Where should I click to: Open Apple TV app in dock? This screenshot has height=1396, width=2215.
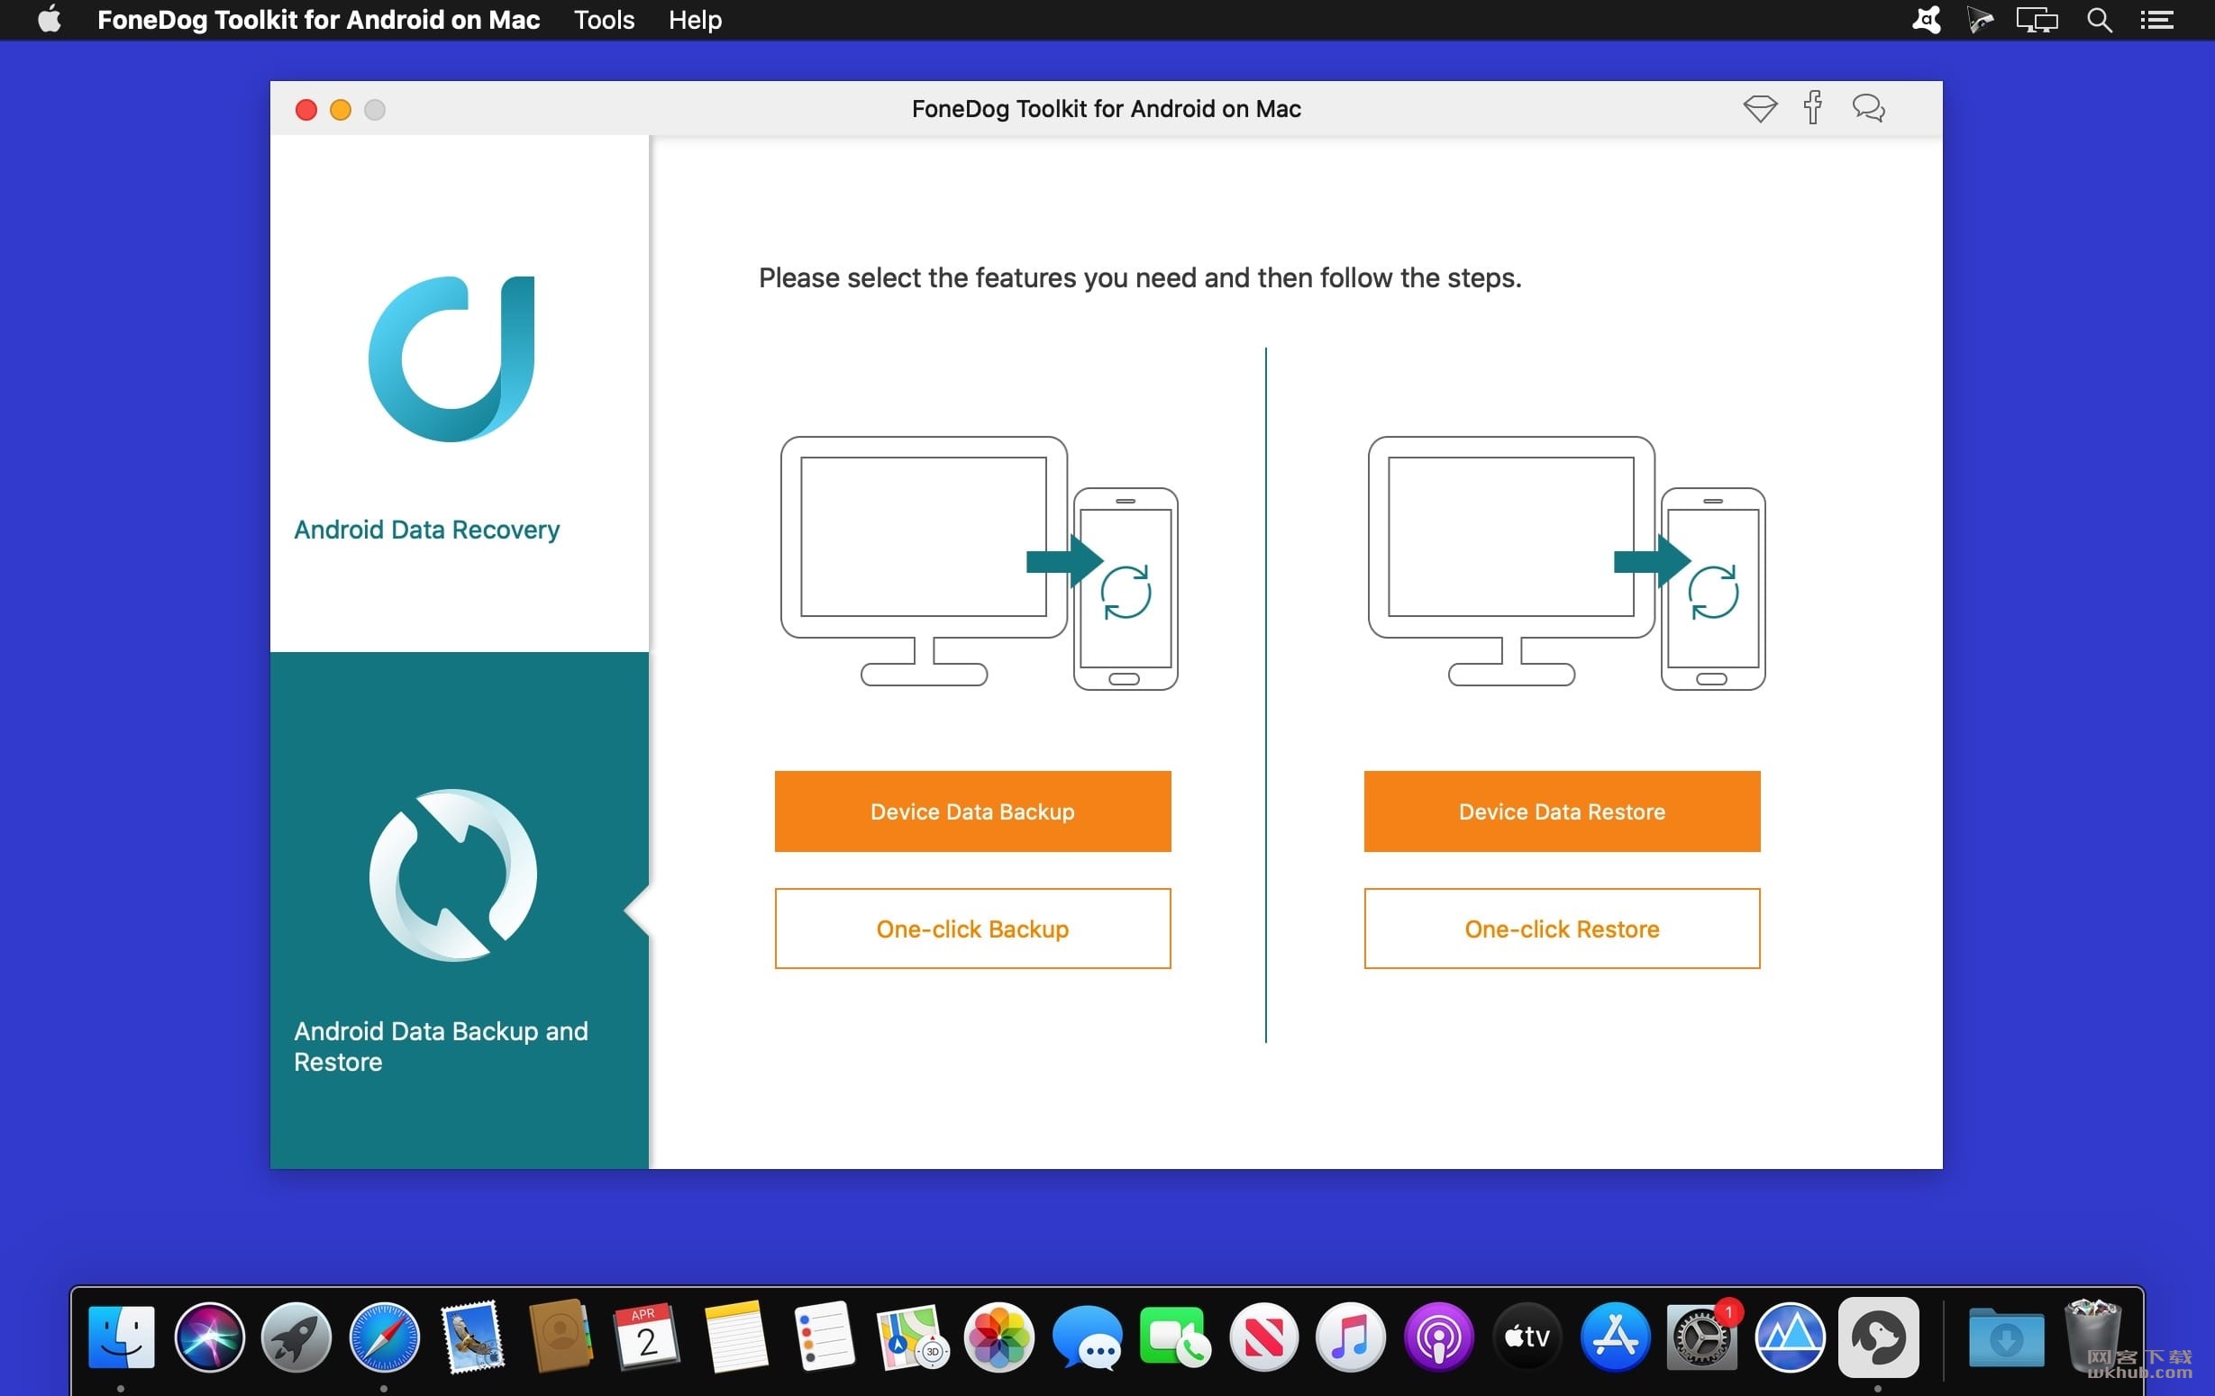1526,1336
